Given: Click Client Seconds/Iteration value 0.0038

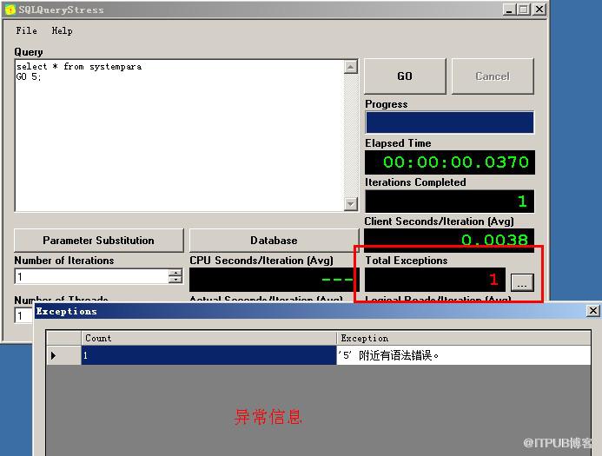Looking at the screenshot, I should [x=449, y=240].
